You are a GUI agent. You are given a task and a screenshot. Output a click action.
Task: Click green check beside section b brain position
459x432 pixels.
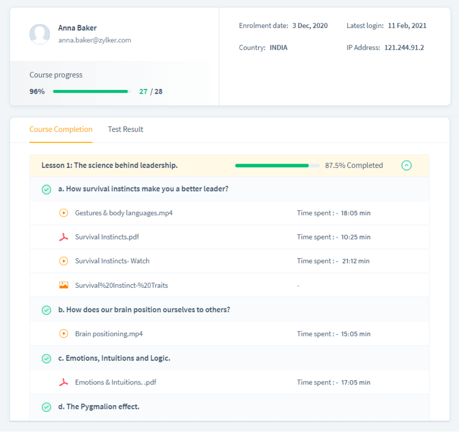coord(46,310)
